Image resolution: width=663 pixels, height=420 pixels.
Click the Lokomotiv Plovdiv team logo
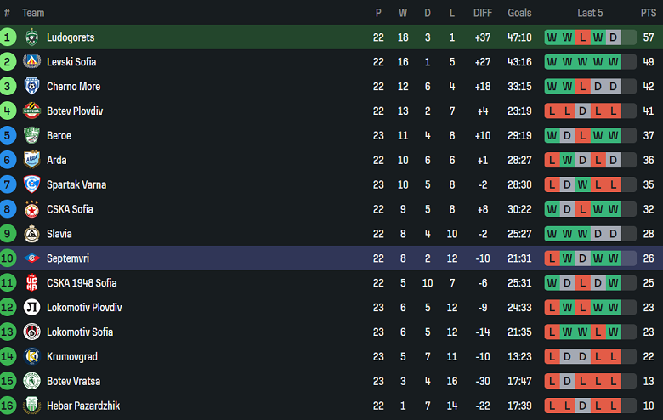(31, 308)
